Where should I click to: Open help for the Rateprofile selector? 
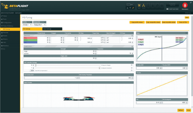[45, 22]
